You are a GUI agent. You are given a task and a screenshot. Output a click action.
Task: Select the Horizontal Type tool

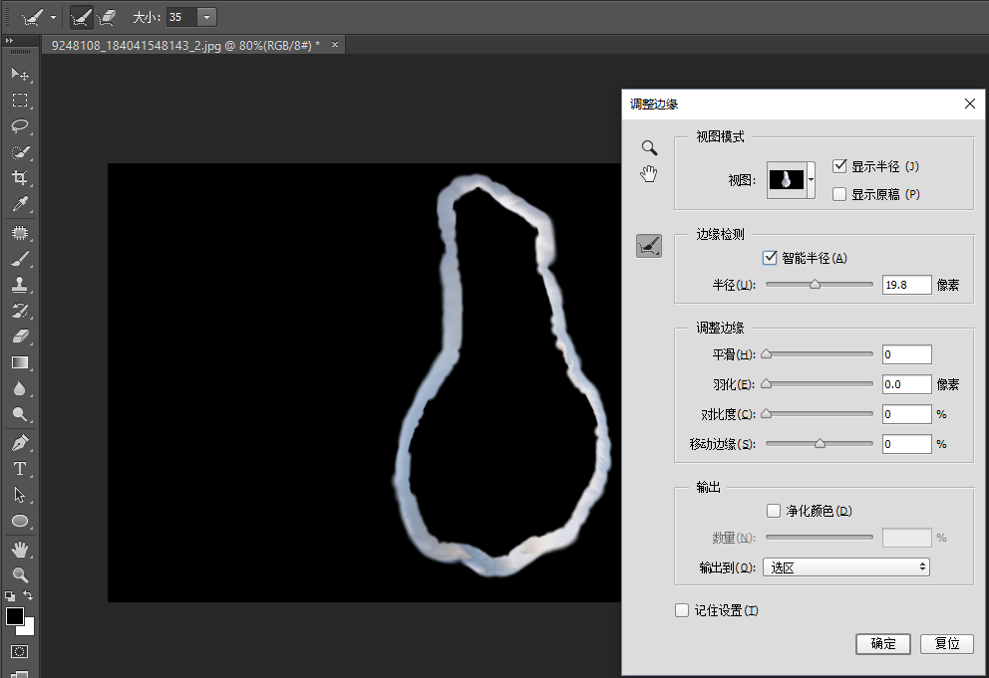(20, 469)
